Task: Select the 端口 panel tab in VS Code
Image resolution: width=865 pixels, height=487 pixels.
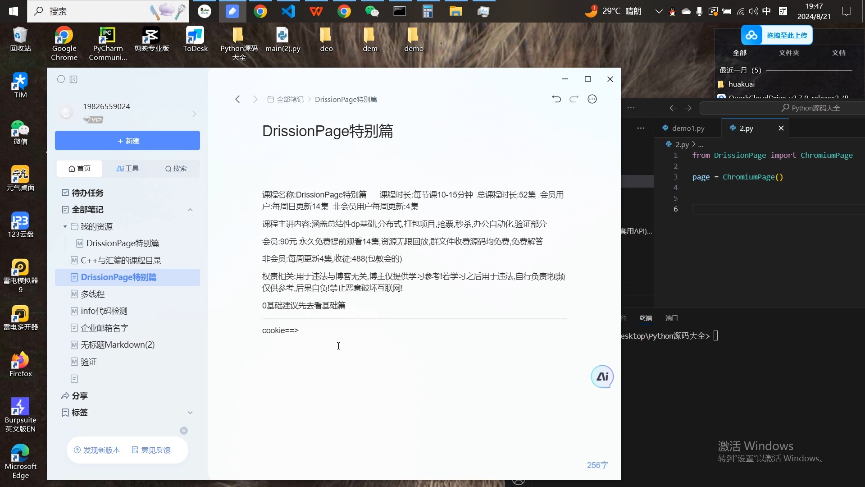Action: pos(671,318)
